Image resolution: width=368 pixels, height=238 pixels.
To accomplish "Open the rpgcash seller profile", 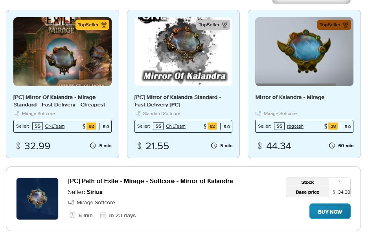I will tap(295, 126).
